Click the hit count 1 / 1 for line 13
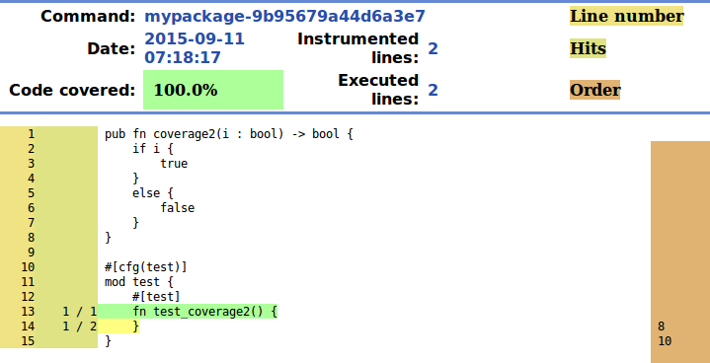The image size is (710, 363). [80, 312]
